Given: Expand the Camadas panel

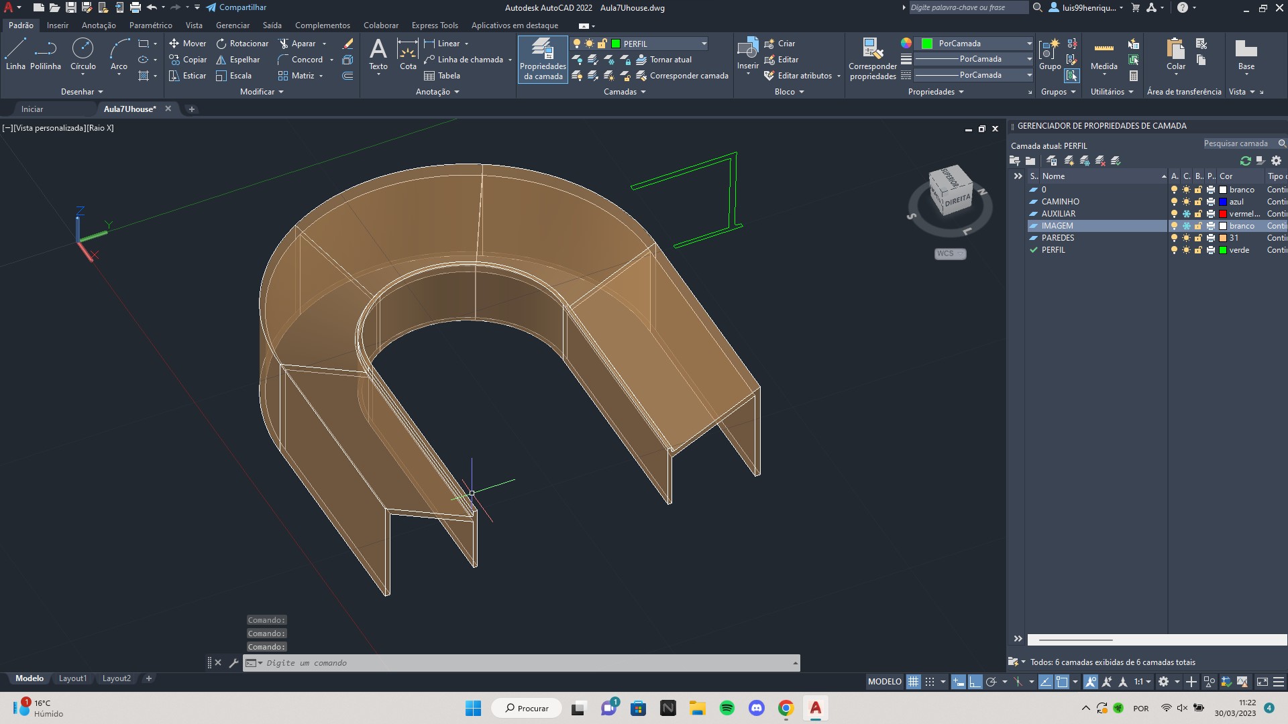Looking at the screenshot, I should coord(625,92).
